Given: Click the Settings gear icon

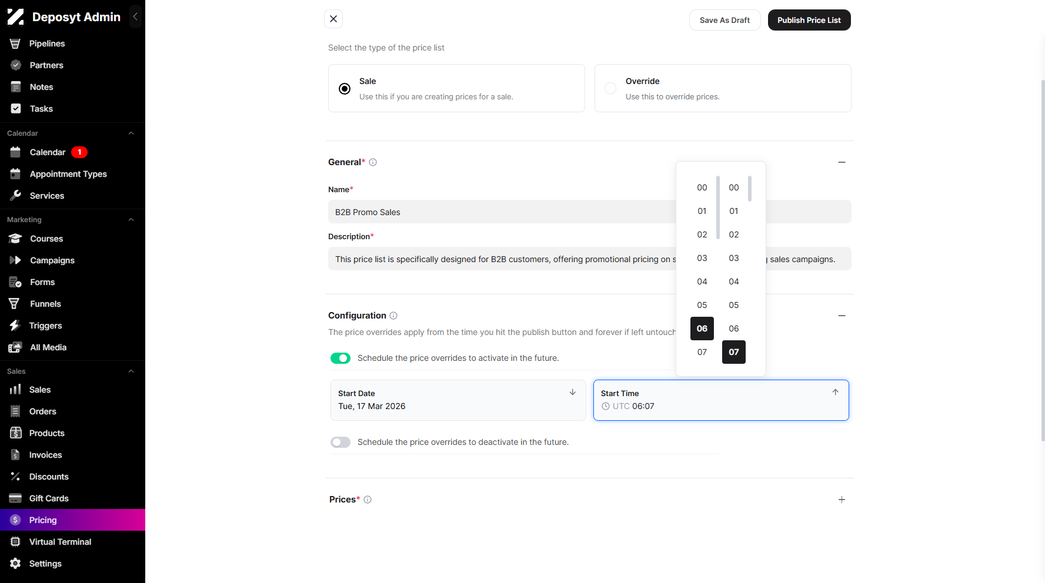Looking at the screenshot, I should 16,564.
